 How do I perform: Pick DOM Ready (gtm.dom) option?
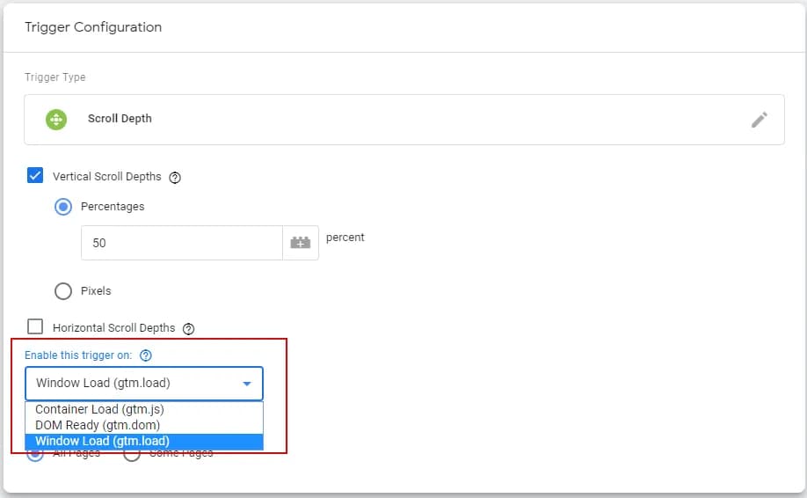coord(98,425)
